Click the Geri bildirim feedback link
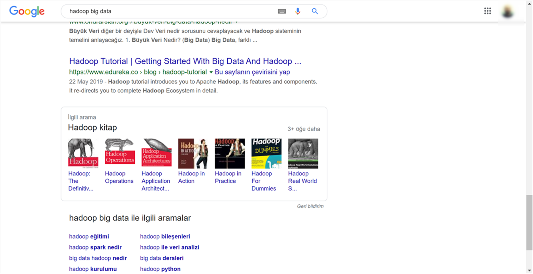The height and width of the screenshot is (274, 533). (310, 206)
